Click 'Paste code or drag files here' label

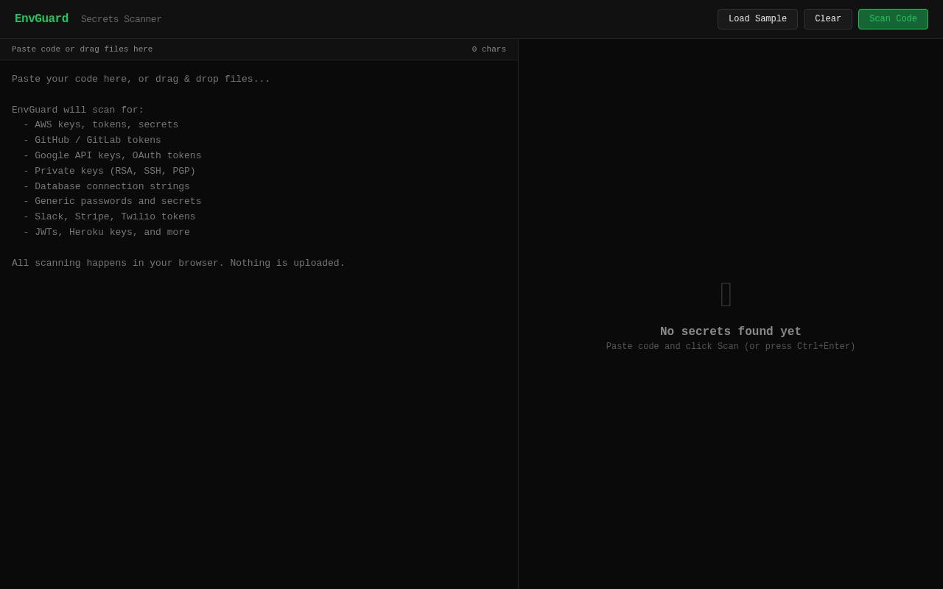click(83, 49)
